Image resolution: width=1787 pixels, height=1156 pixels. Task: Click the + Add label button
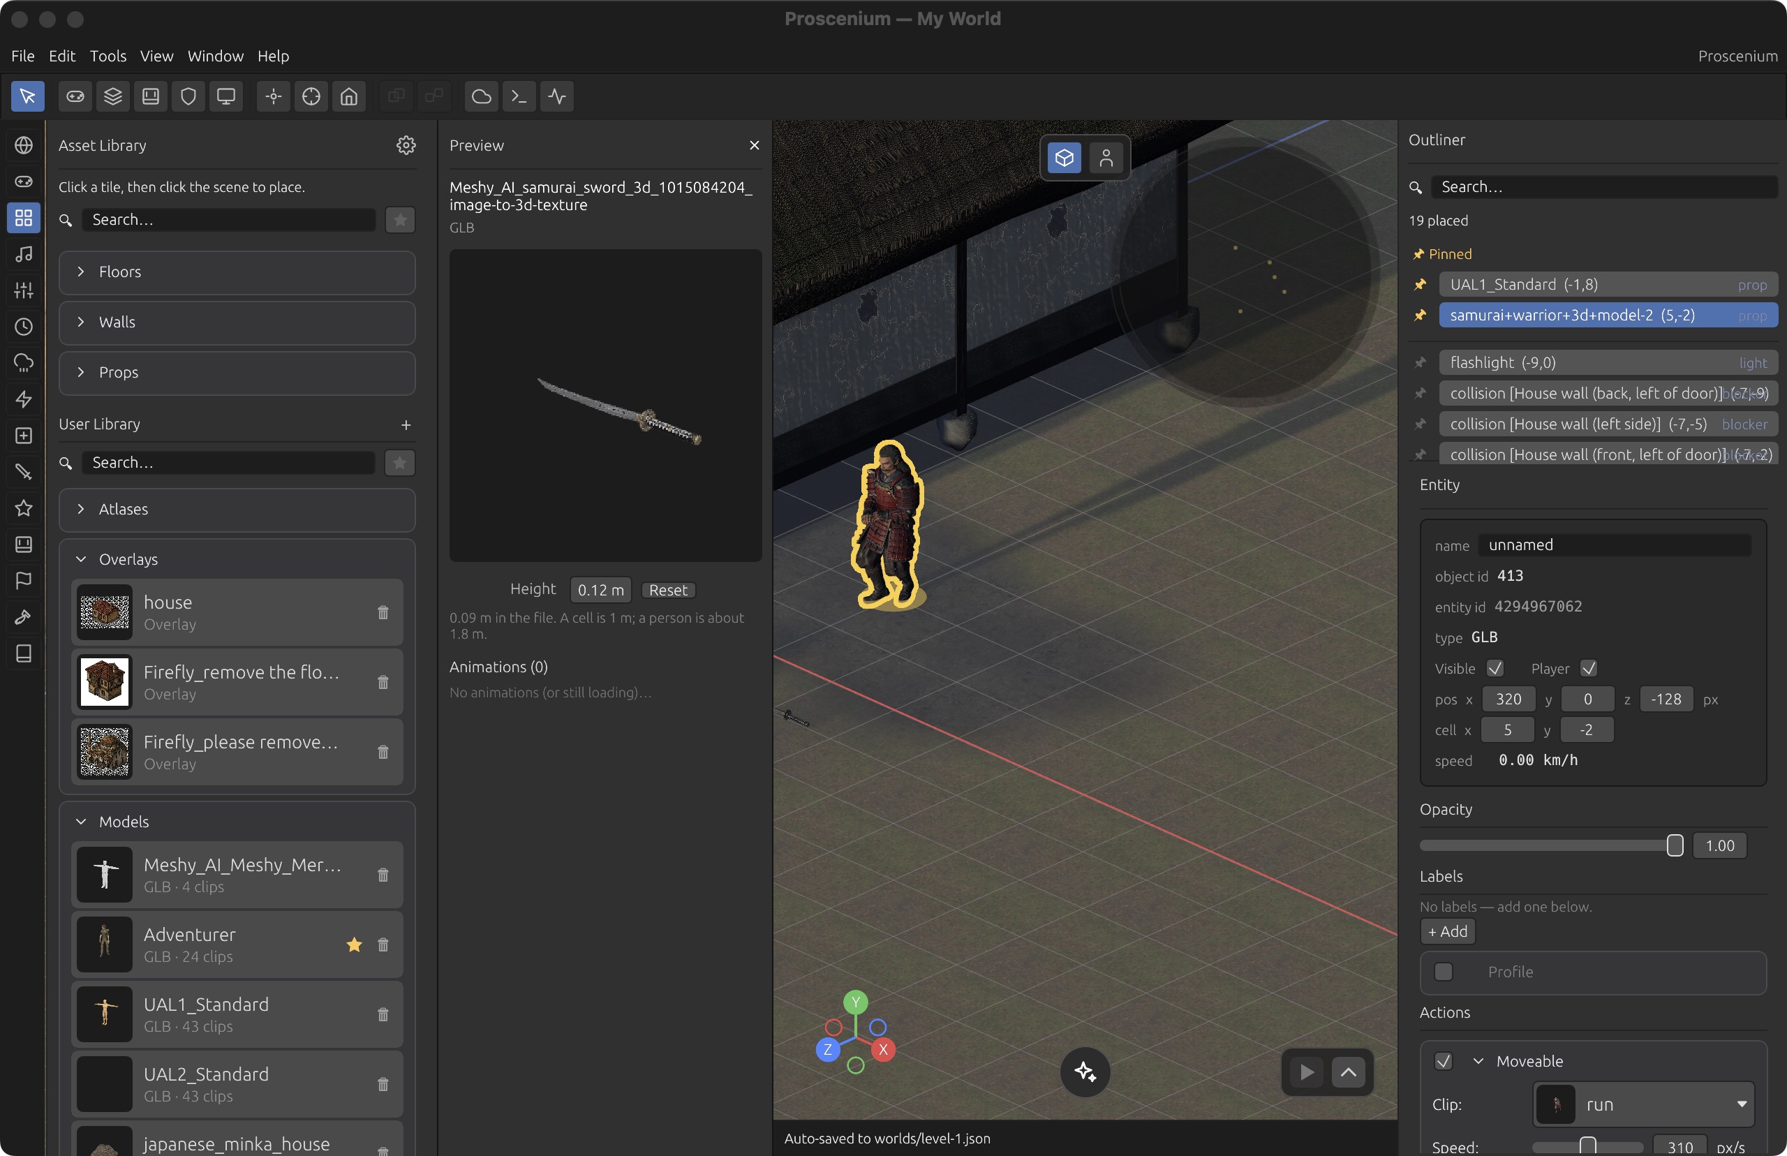[1448, 931]
